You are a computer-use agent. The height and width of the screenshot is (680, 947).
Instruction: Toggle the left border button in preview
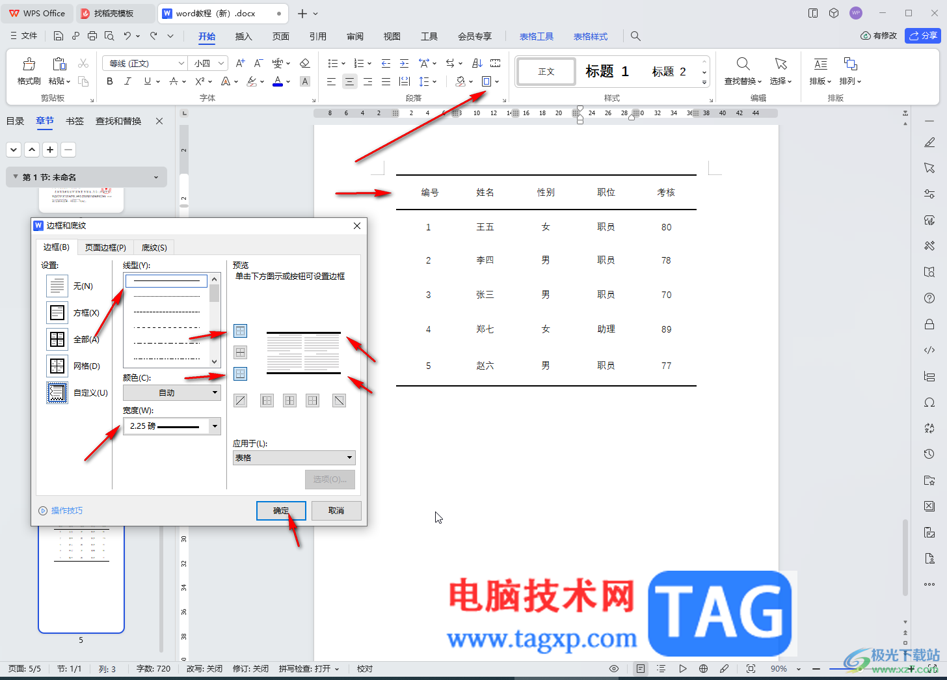(x=267, y=401)
